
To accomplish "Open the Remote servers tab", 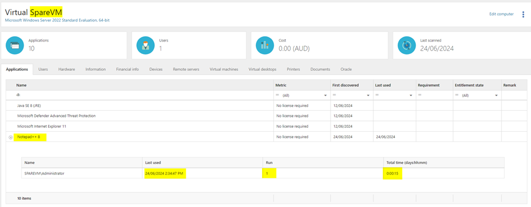I will tap(186, 69).
